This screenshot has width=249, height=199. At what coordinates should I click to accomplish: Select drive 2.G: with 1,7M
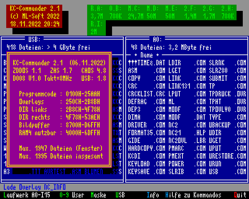tap(209, 12)
